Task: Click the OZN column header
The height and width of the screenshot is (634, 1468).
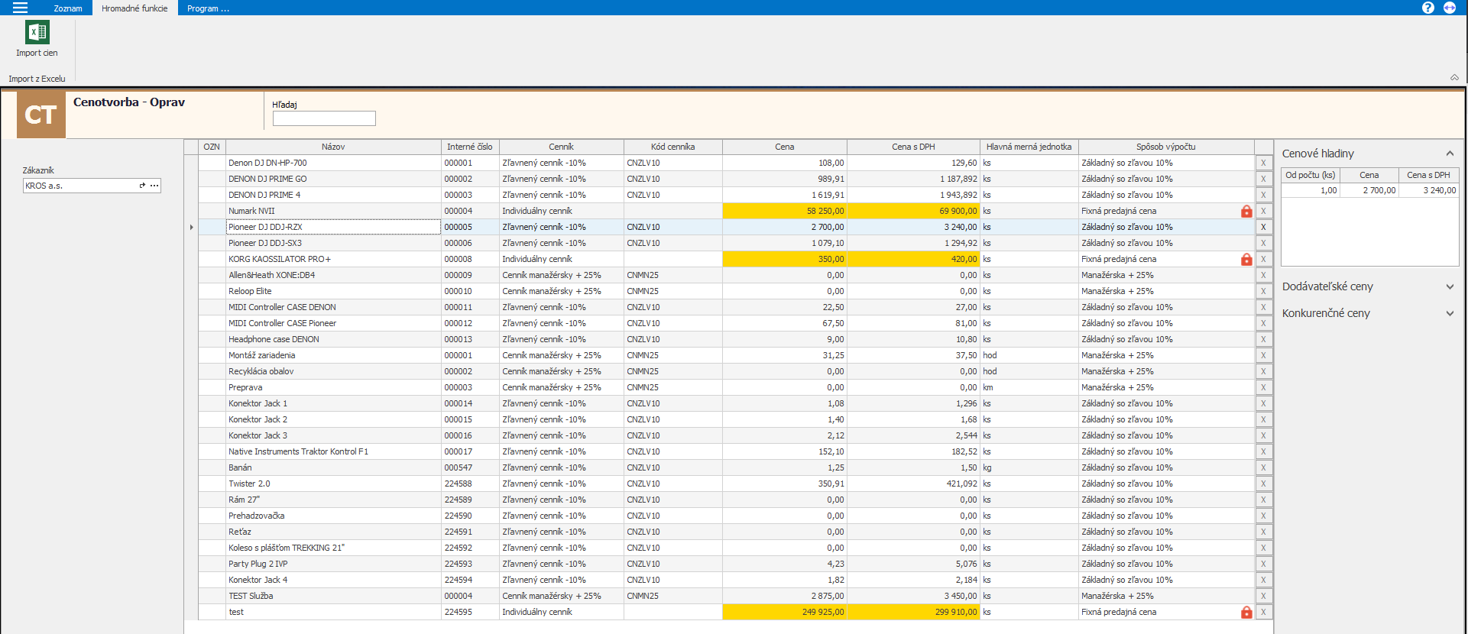Action: point(212,147)
